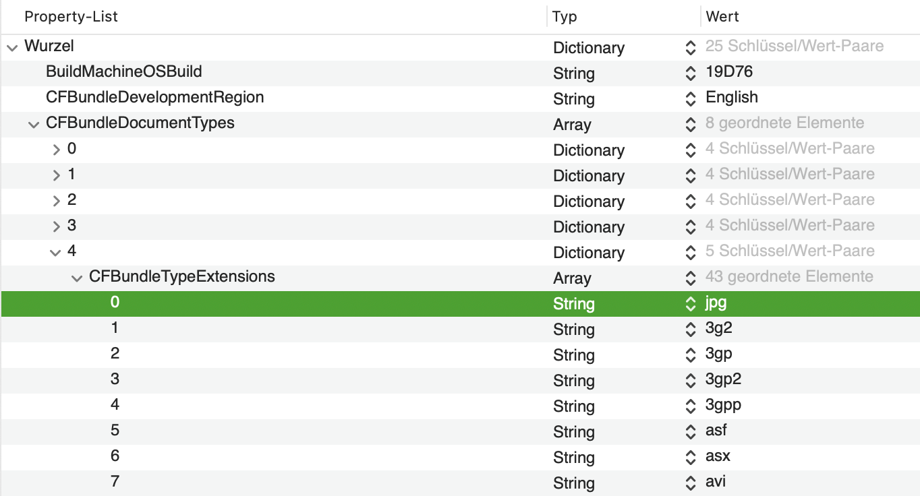Viewport: 920px width, 496px height.
Task: Collapse document type item 4
Action: [55, 252]
